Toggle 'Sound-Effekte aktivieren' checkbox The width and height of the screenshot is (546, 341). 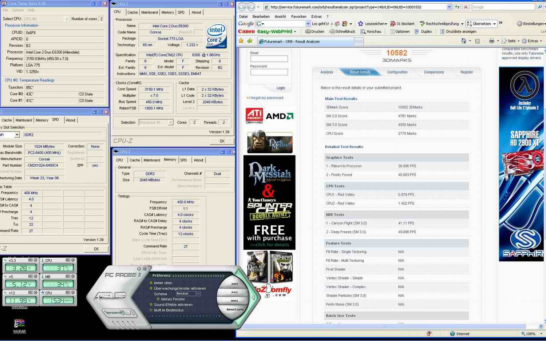point(151,305)
